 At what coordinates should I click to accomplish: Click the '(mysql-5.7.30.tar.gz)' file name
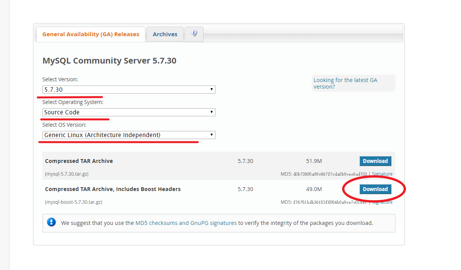[67, 174]
